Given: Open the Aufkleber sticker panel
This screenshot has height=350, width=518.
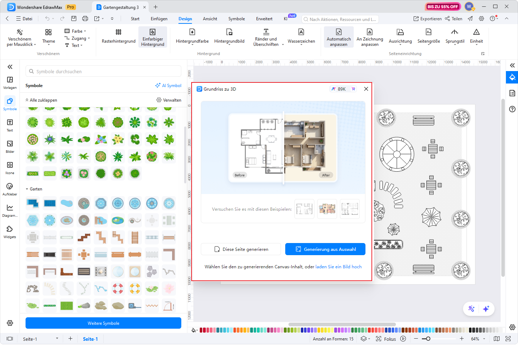Looking at the screenshot, I should tap(10, 189).
